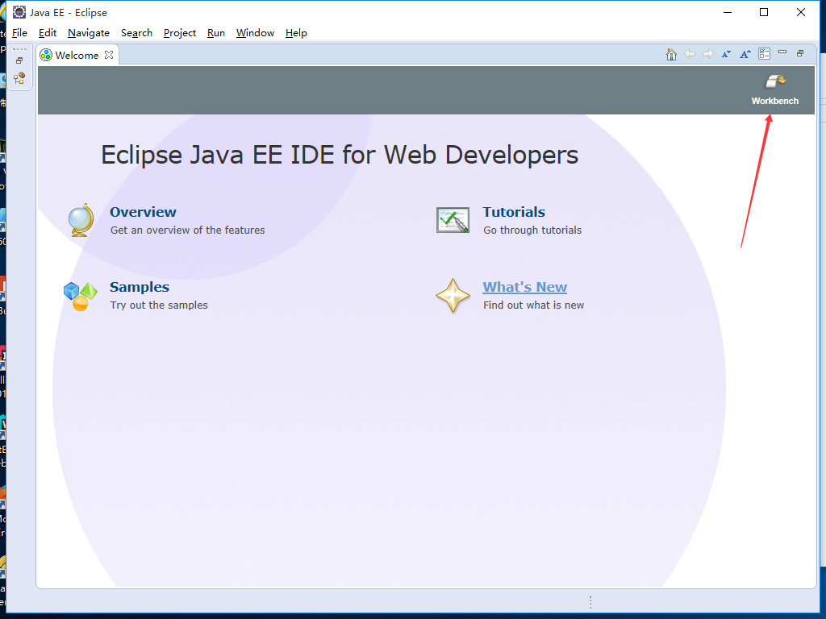This screenshot has width=826, height=619.
Task: Click the Reduce font size icon
Action: click(726, 54)
